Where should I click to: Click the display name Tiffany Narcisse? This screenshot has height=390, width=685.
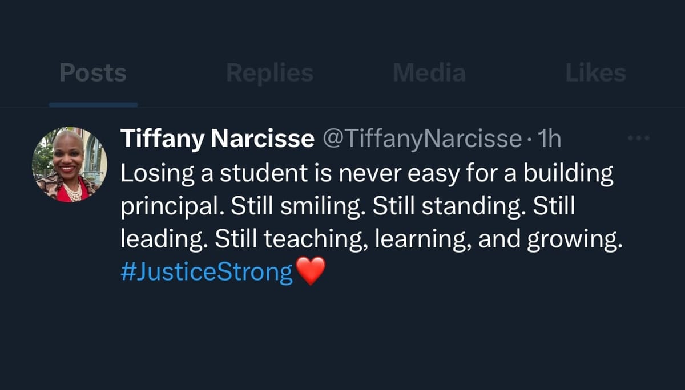click(217, 140)
